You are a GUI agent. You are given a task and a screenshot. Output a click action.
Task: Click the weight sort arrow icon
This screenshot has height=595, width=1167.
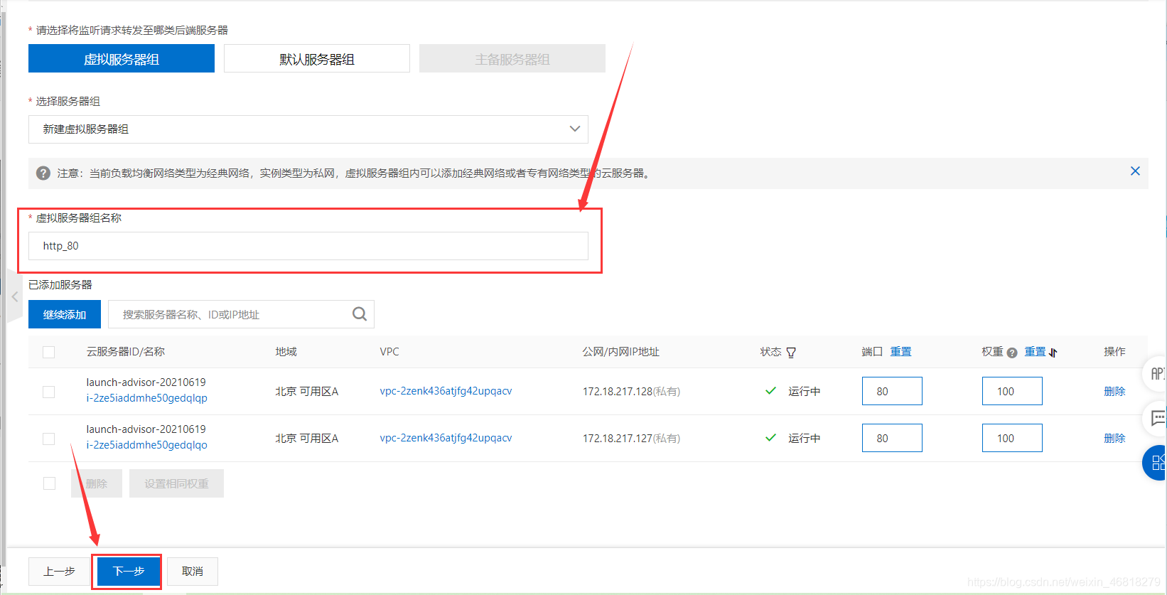coord(1053,353)
